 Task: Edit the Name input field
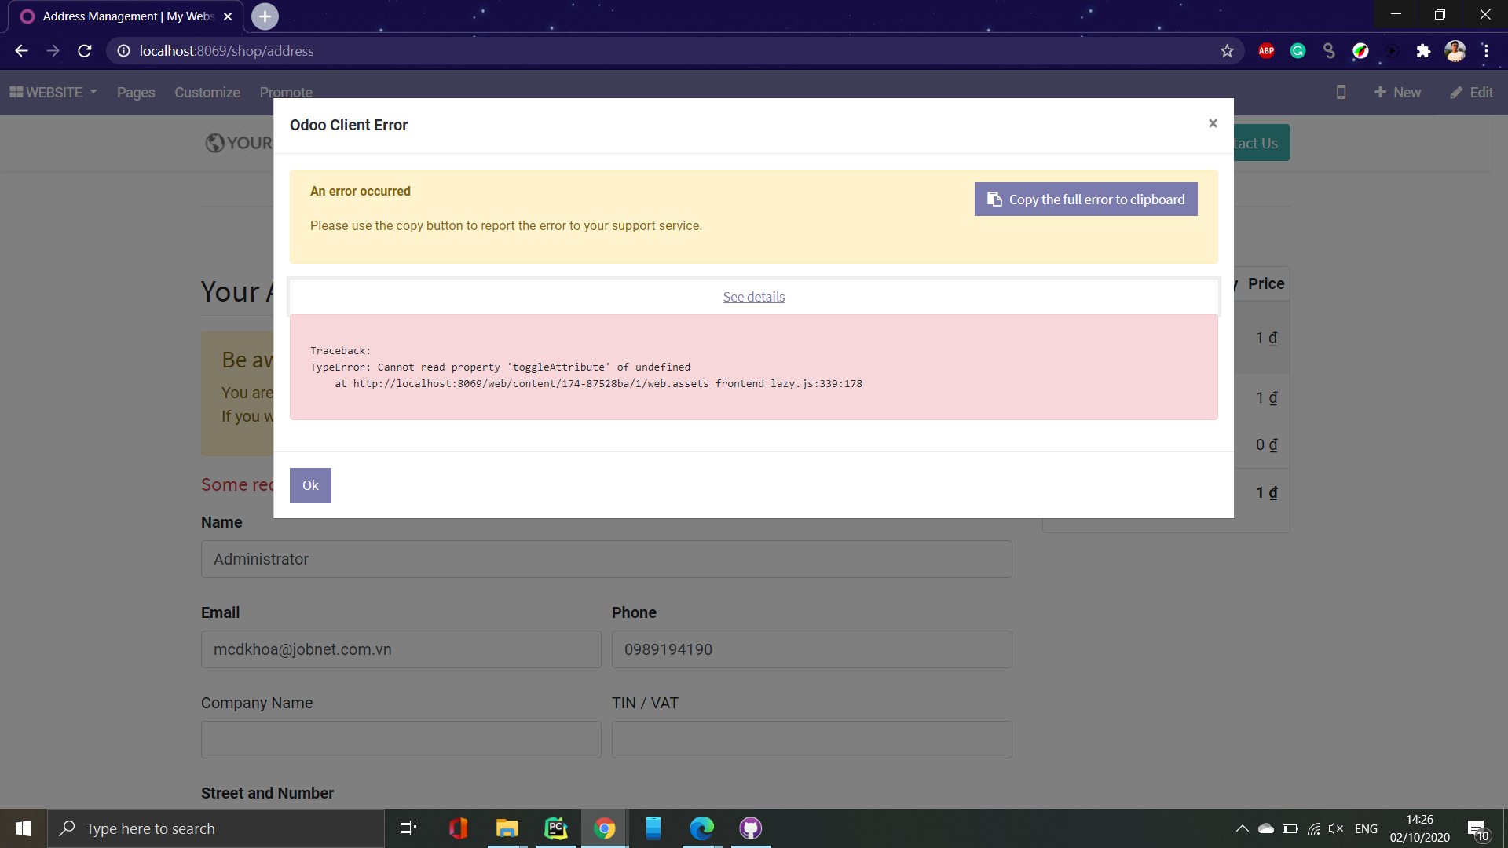(x=606, y=559)
